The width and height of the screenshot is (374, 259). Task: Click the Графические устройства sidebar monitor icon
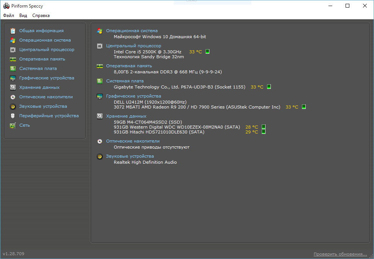(x=13, y=78)
